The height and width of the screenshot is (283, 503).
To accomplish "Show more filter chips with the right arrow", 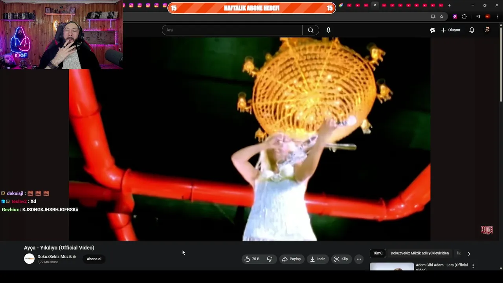I will [469, 254].
